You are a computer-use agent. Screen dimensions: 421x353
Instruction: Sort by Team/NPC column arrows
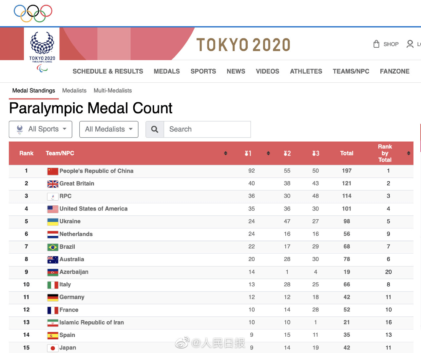225,153
